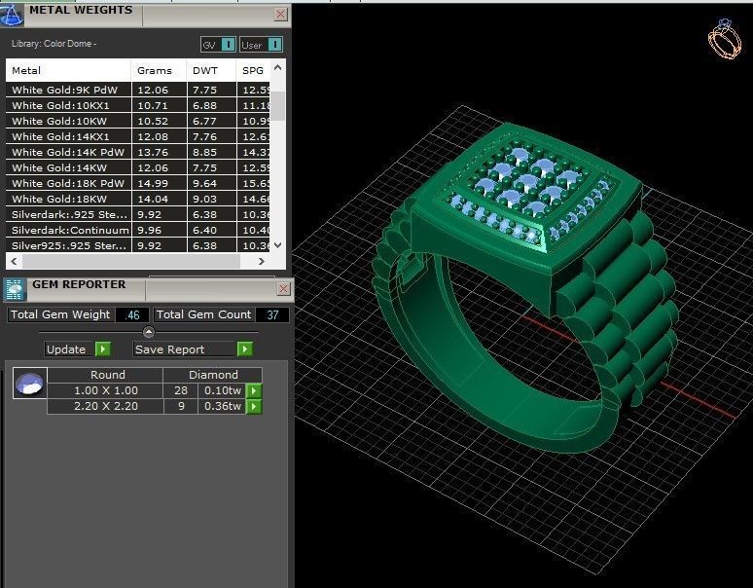Viewport: 753px width, 588px height.
Task: Click the 1.00 X 1.00 gem size cell
Action: point(106,390)
